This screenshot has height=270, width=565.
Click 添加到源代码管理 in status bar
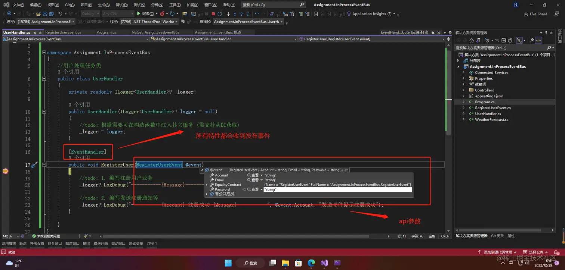(498, 252)
